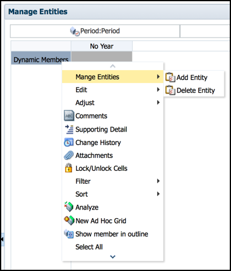
Task: Click the No Year column header
Action: [x=101, y=46]
